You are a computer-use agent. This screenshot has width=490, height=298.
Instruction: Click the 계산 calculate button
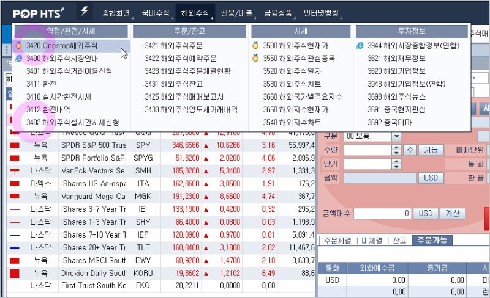(x=453, y=214)
